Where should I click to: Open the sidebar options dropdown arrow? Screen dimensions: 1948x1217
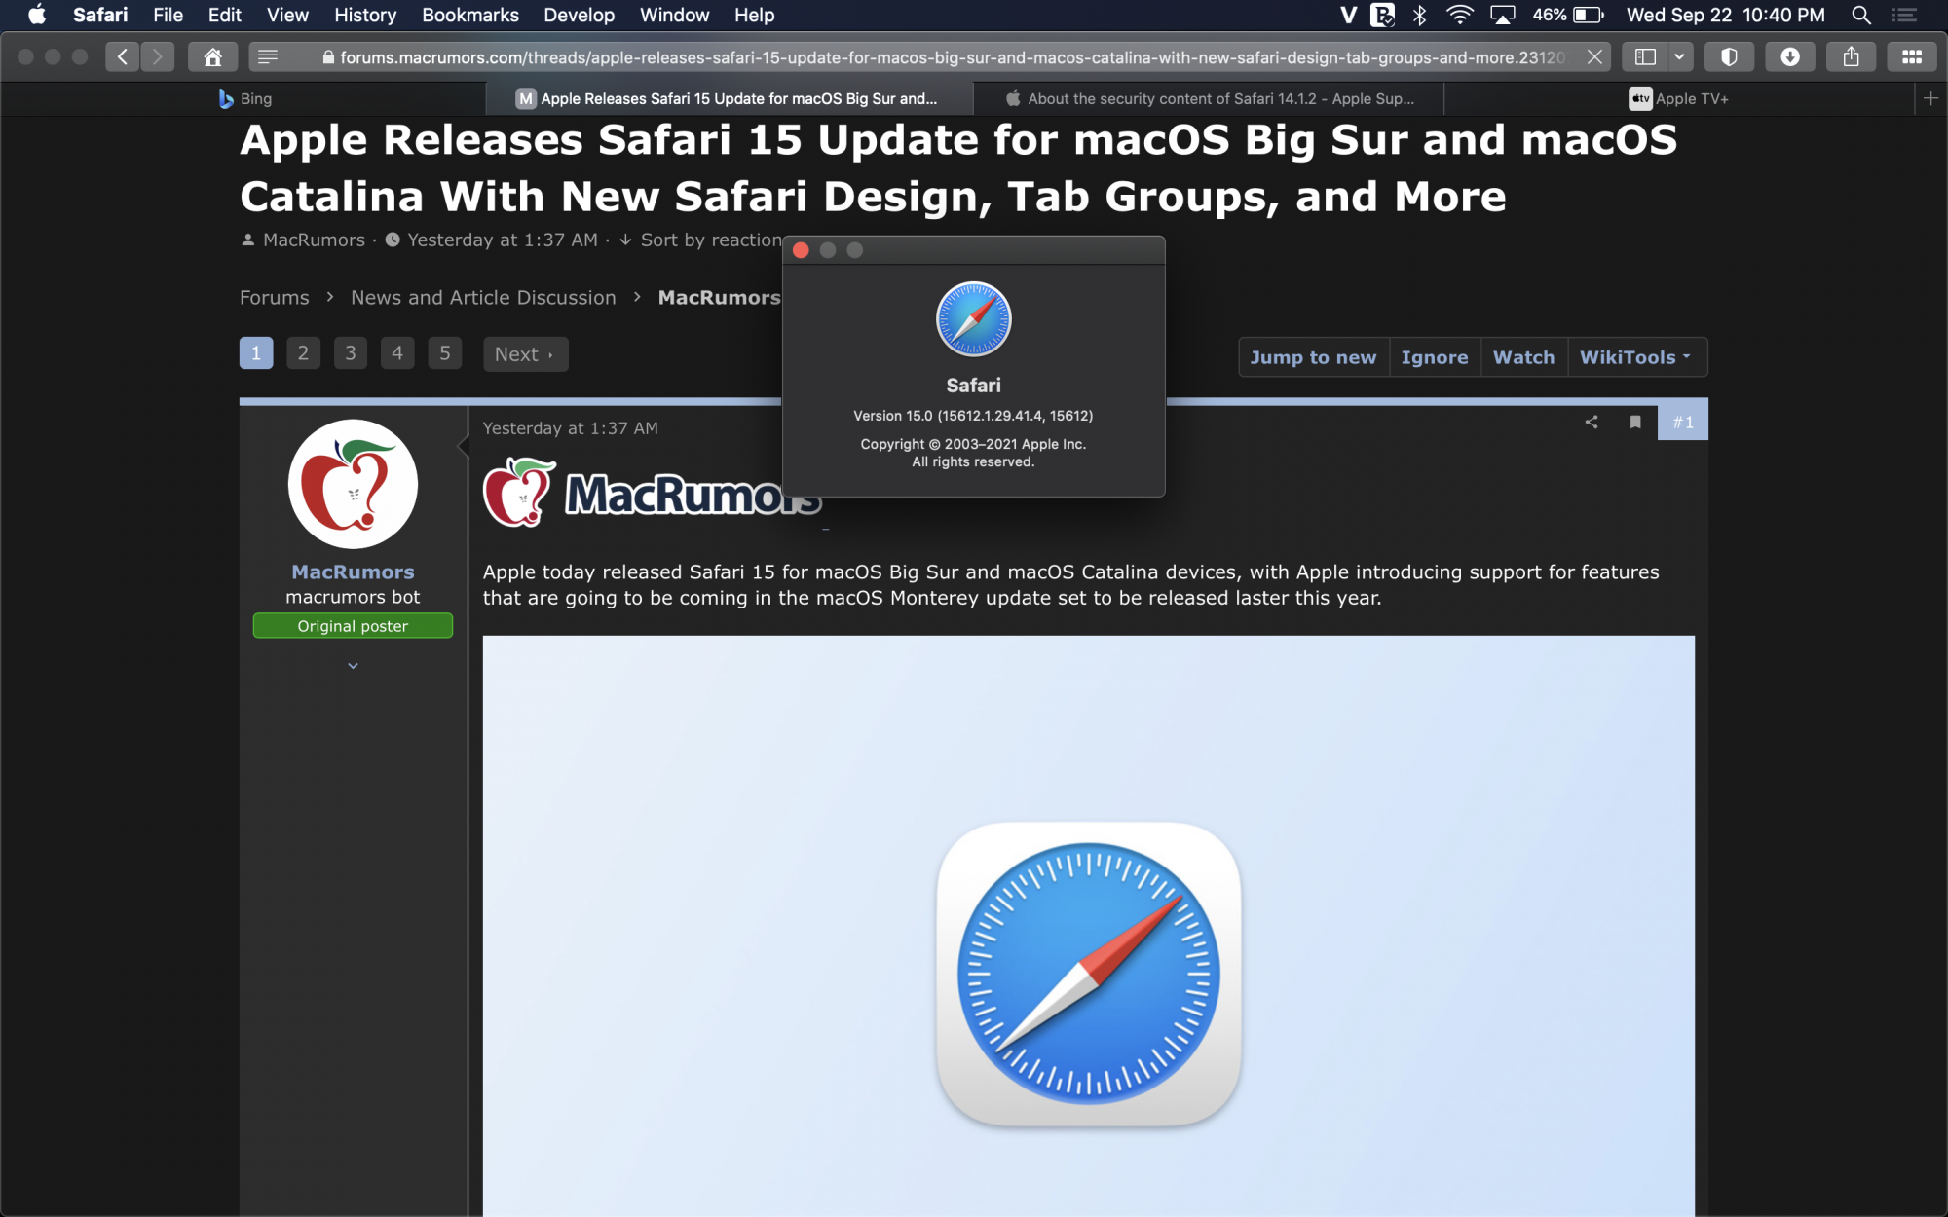1679,57
